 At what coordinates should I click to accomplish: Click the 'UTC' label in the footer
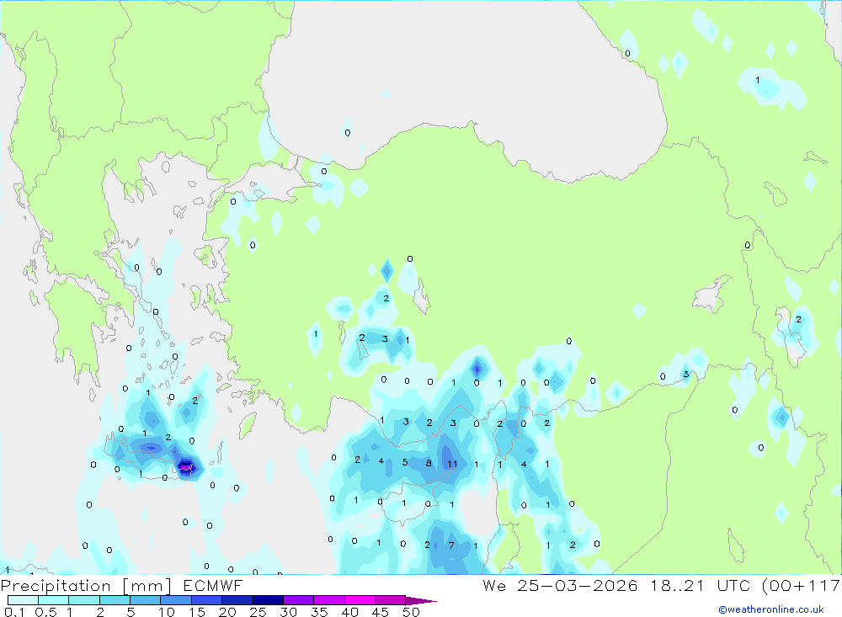(x=735, y=585)
